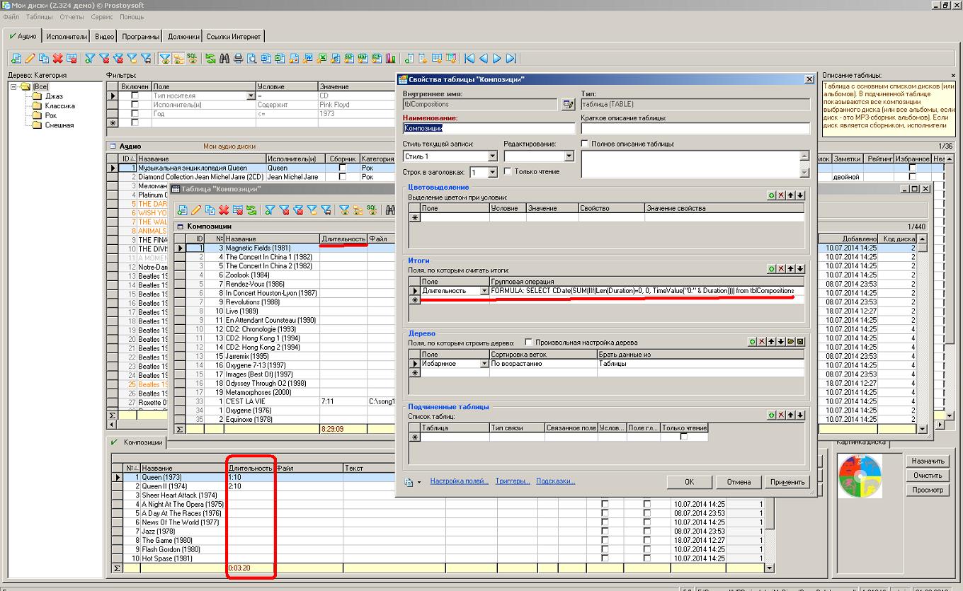
Task: Open the SQL filter icon in main toolbar
Action: pos(191,58)
